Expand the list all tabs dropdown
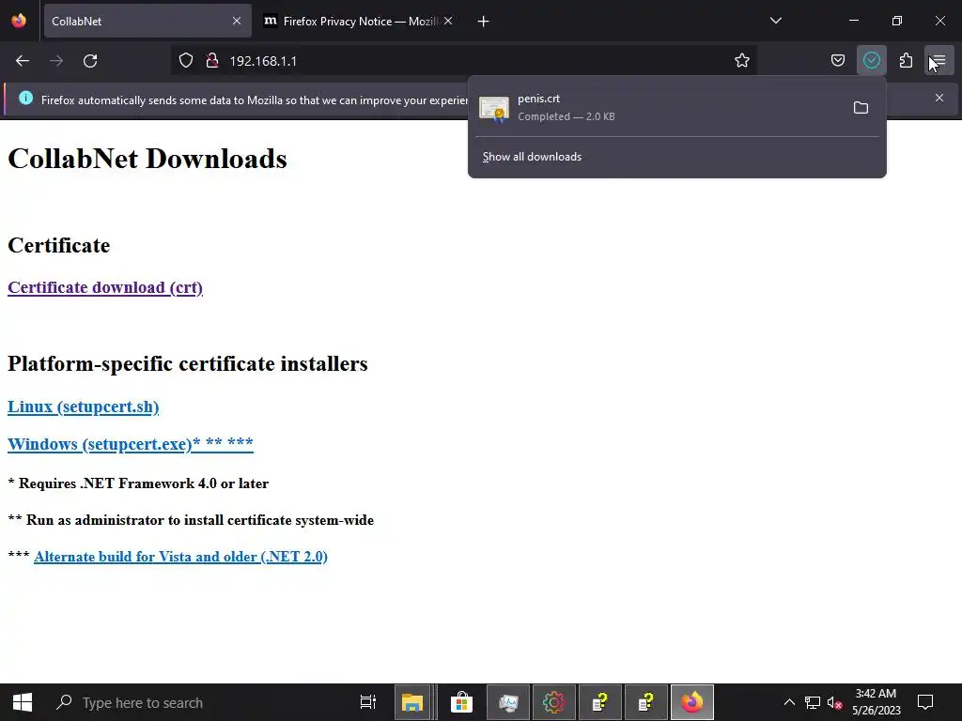The image size is (962, 721). coord(775,21)
